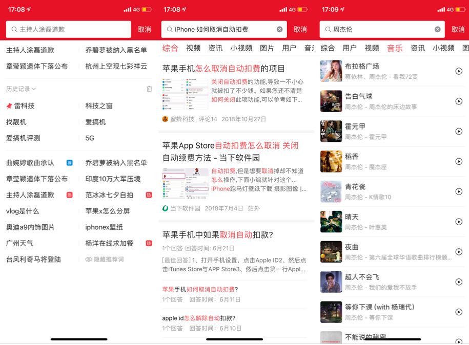The height and width of the screenshot is (345, 469).
Task: Play the song 霍元甲
Action: [459, 131]
